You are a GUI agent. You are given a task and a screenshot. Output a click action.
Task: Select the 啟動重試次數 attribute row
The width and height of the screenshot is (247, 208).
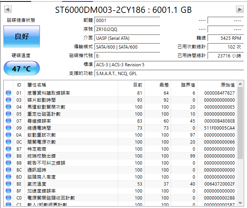[120, 135]
